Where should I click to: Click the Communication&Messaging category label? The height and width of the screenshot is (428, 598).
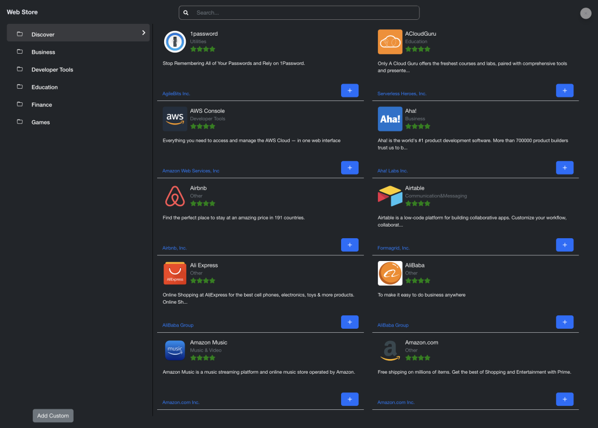tap(436, 196)
